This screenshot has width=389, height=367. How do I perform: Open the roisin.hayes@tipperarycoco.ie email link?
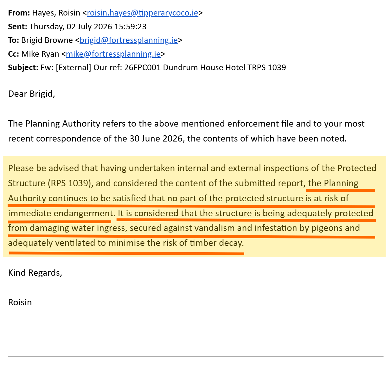142,13
